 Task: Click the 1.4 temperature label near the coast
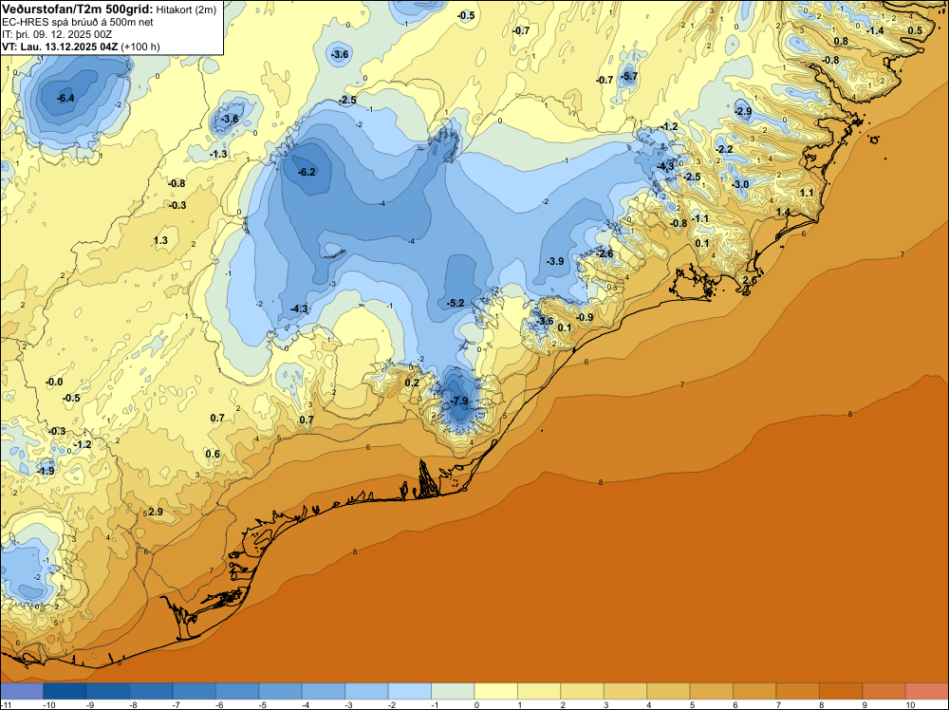(783, 212)
